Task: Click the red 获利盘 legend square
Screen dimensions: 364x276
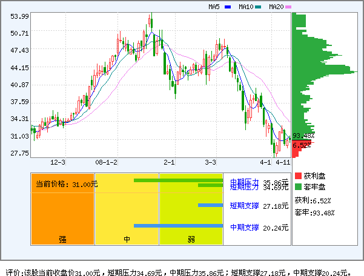Action: 298,176
